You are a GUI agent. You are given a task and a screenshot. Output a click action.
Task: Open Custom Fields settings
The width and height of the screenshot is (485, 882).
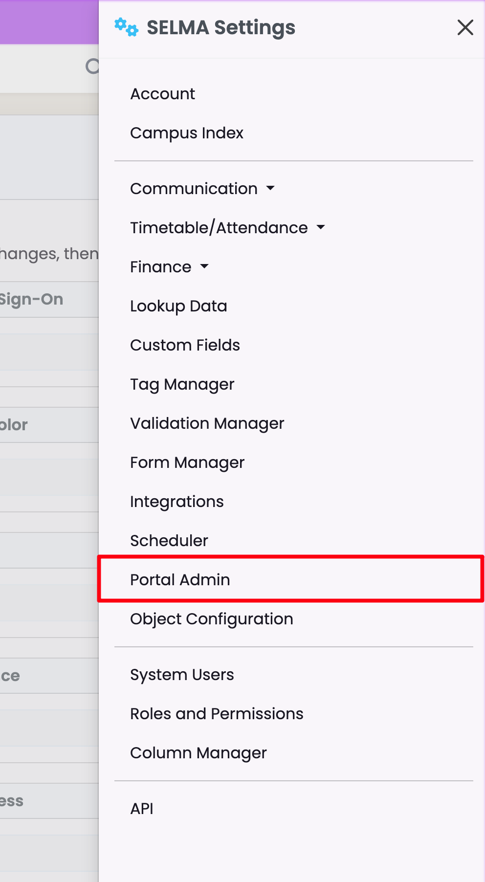point(185,345)
